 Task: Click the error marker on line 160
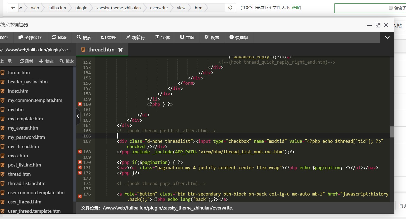click(80, 104)
